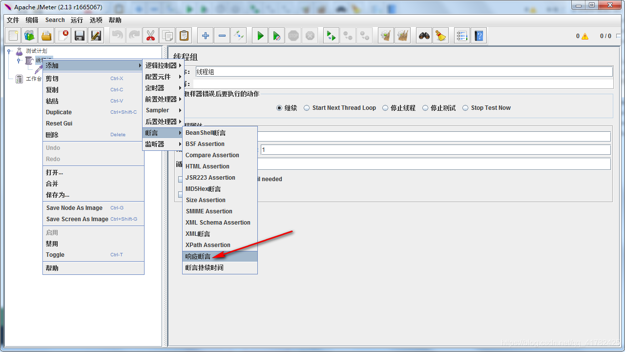625x352 pixels.
Task: Click 禁用 in the context menu
Action: pos(93,244)
